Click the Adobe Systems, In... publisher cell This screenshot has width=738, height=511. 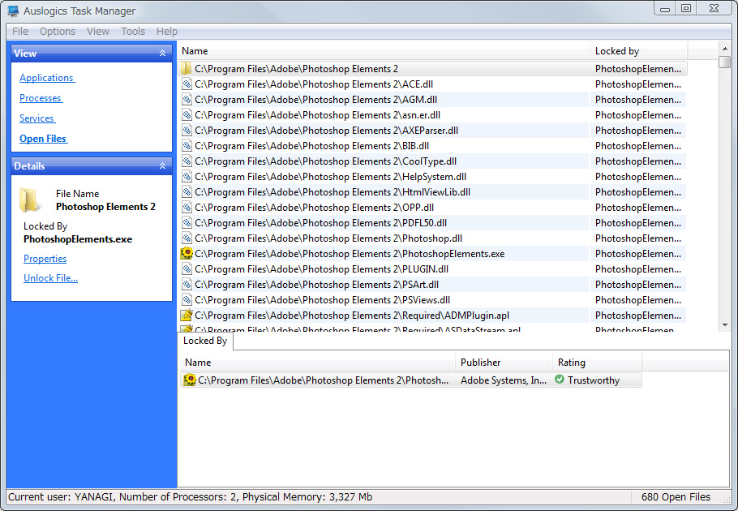pos(504,380)
